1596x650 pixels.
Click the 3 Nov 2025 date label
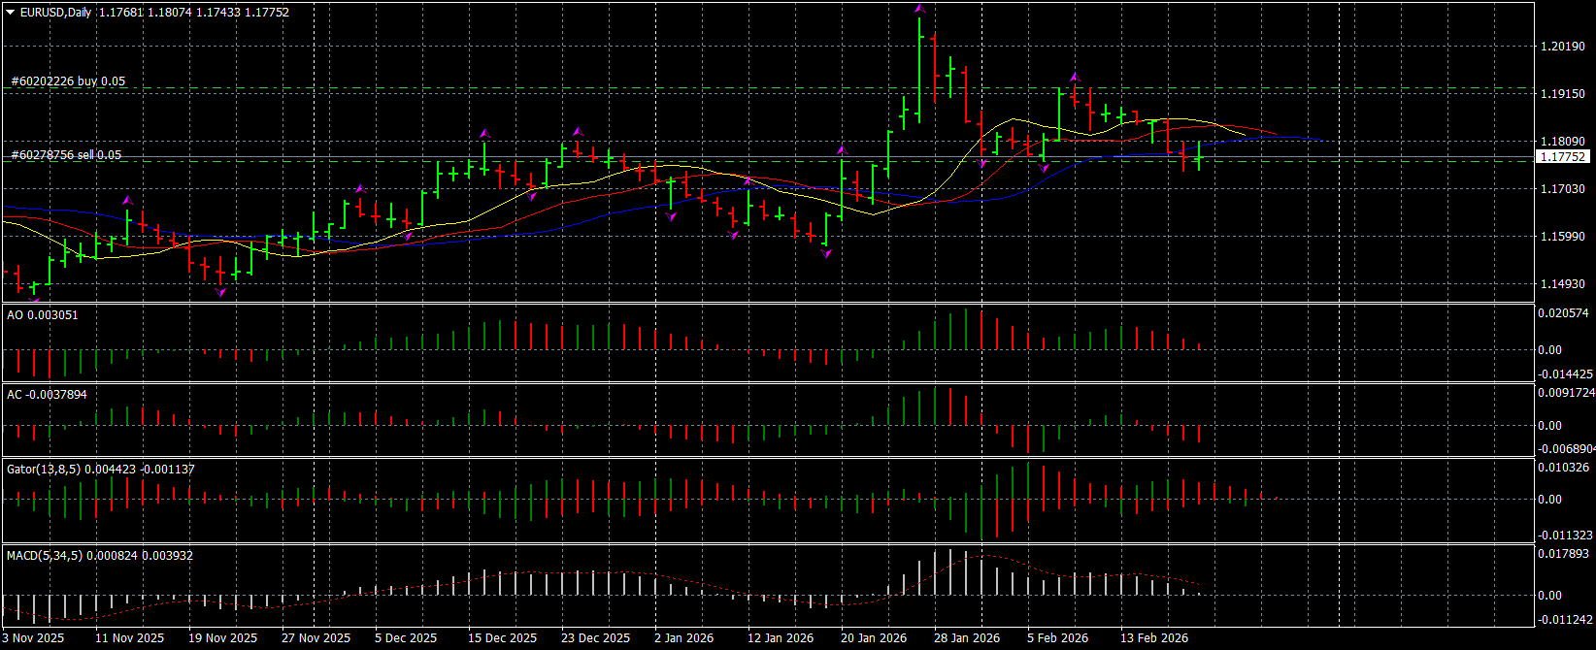pyautogui.click(x=34, y=638)
